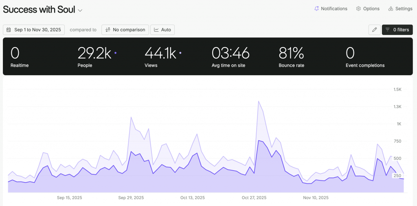The height and width of the screenshot is (206, 417).
Task: Toggle the People metric dot
Action: [x=115, y=53]
